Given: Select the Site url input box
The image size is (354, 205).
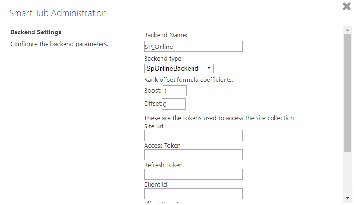Looking at the screenshot, I should click(193, 136).
